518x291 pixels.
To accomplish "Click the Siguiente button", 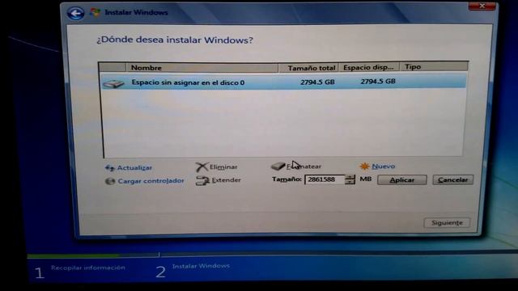I will (447, 223).
